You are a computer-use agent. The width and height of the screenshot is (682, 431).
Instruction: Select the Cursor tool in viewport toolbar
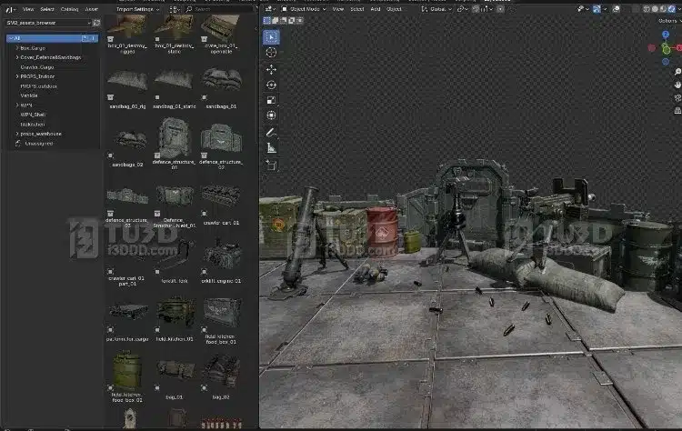(271, 53)
